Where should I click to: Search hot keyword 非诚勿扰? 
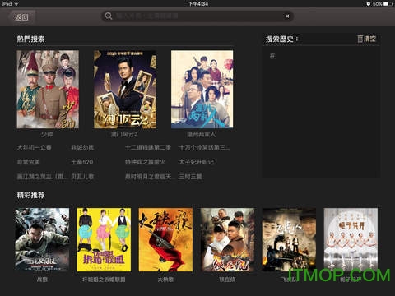pyautogui.click(x=82, y=148)
